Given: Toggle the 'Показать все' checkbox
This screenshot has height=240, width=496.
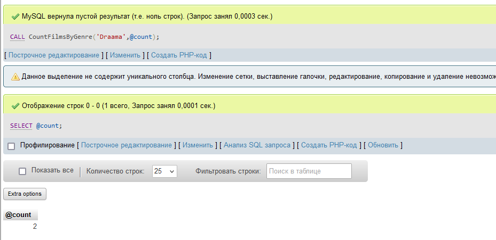Looking at the screenshot, I should [22, 171].
